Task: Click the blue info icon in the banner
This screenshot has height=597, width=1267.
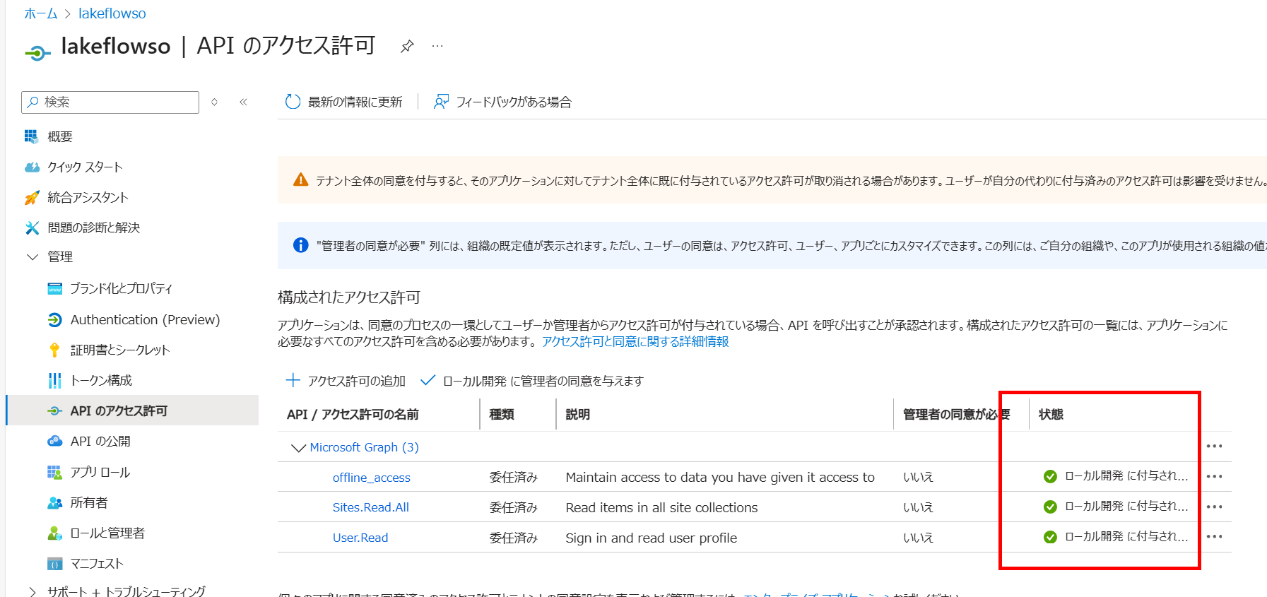Action: pyautogui.click(x=300, y=245)
